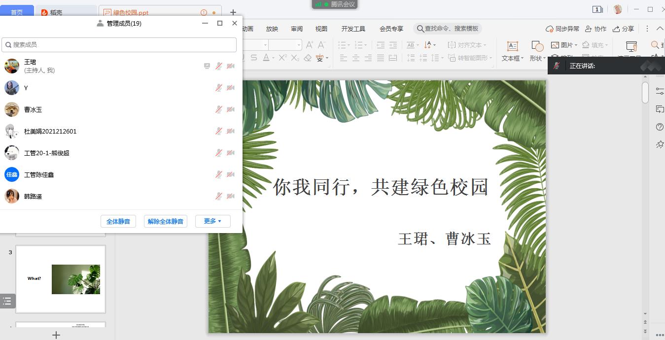665x340 pixels.
Task: Click the font color A icon
Action: (x=266, y=58)
